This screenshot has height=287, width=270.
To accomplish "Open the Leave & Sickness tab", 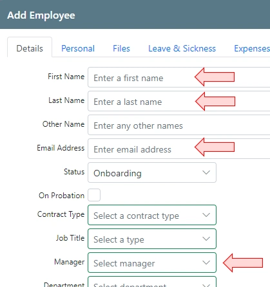I will (182, 48).
